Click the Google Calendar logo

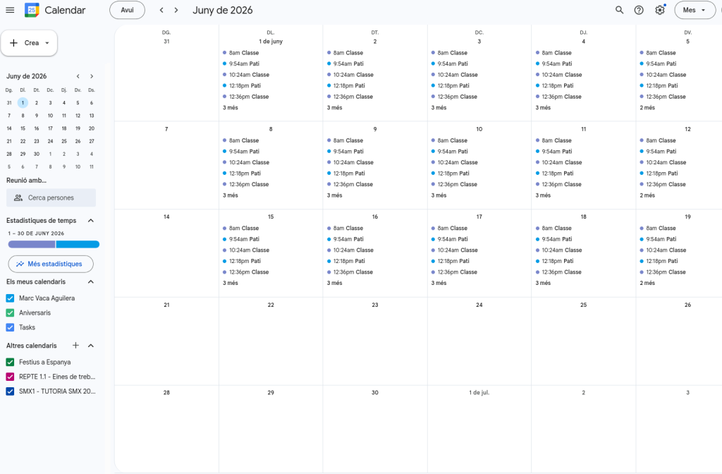(x=32, y=10)
